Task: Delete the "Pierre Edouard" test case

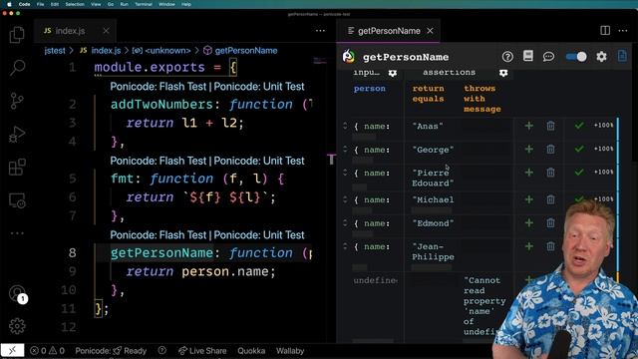Action: (550, 173)
